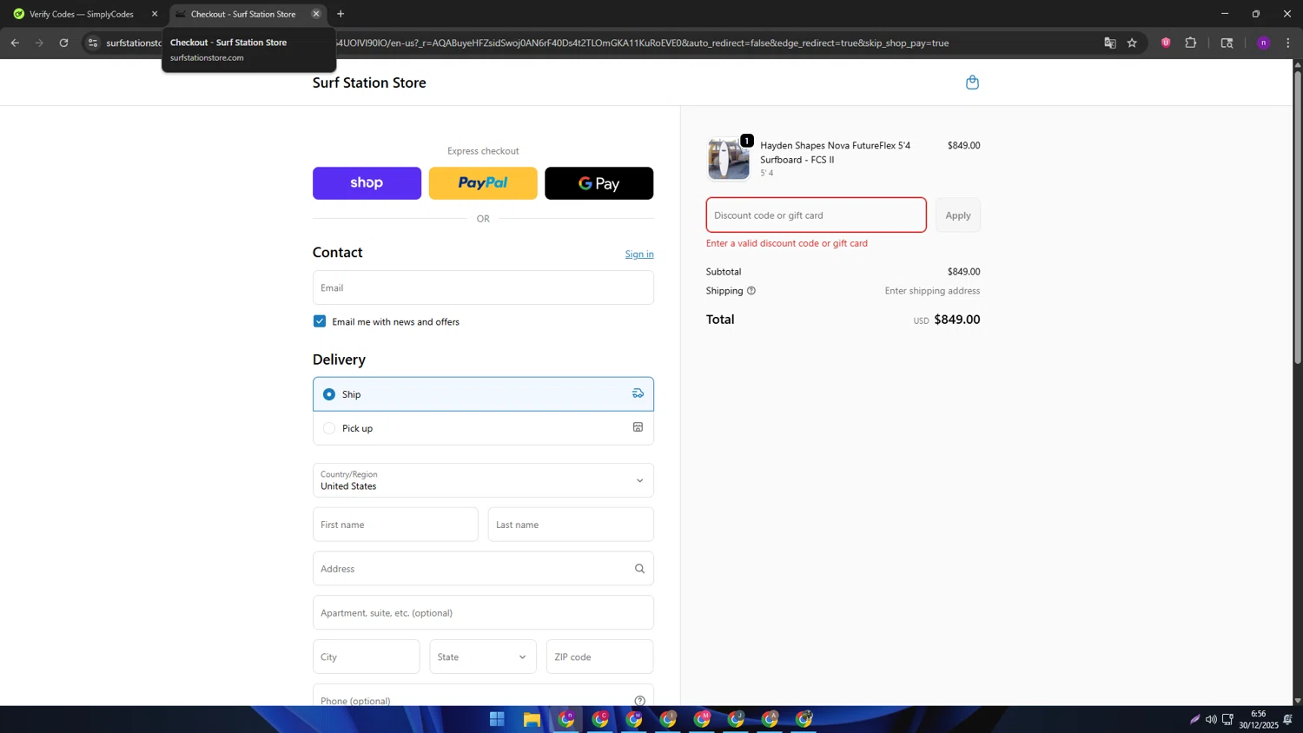Click the Apply discount button
This screenshot has height=733, width=1303.
click(958, 215)
